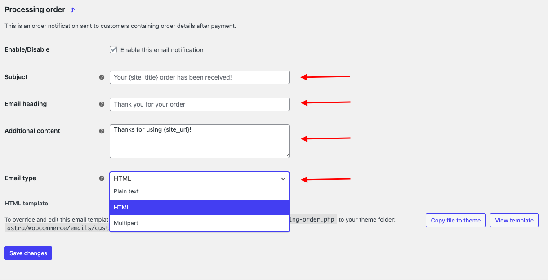548x280 pixels.
Task: Click the return arrow beside Processing order
Action: pos(73,10)
